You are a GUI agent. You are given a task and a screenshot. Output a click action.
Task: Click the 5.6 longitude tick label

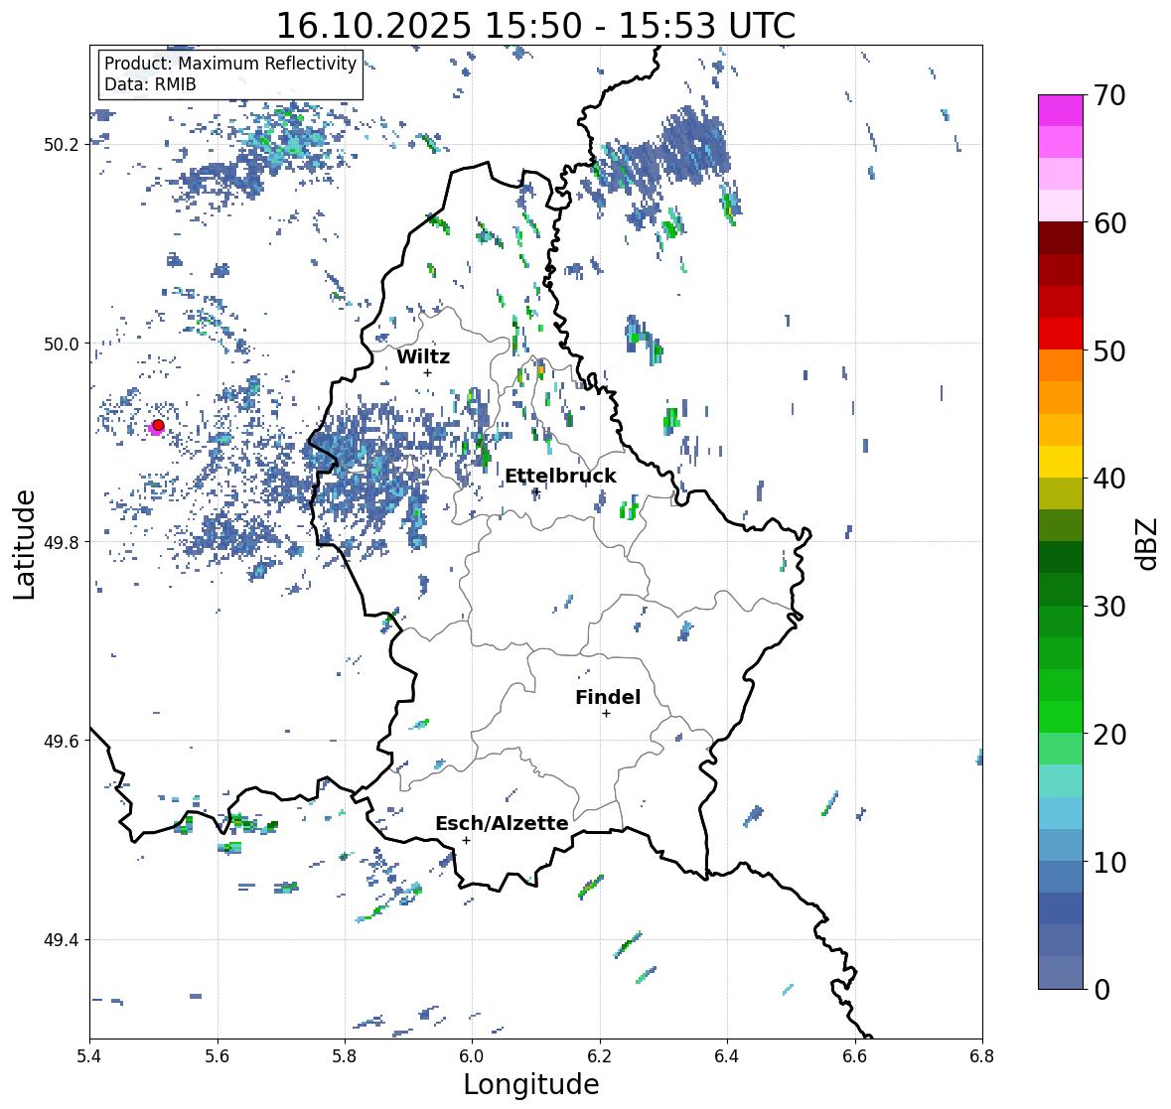click(218, 1056)
